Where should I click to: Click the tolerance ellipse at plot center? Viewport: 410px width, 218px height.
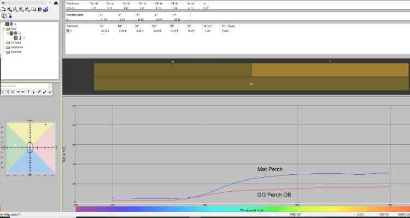tap(30, 148)
